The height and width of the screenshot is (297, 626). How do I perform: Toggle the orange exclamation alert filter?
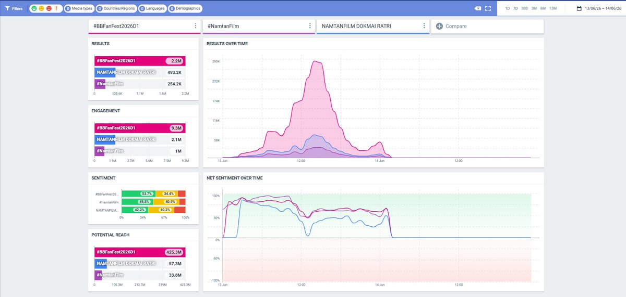click(56, 8)
